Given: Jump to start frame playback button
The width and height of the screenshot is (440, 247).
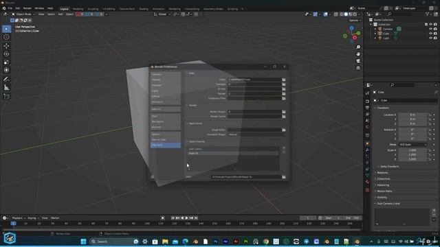Looking at the screenshot, I should (173, 218).
